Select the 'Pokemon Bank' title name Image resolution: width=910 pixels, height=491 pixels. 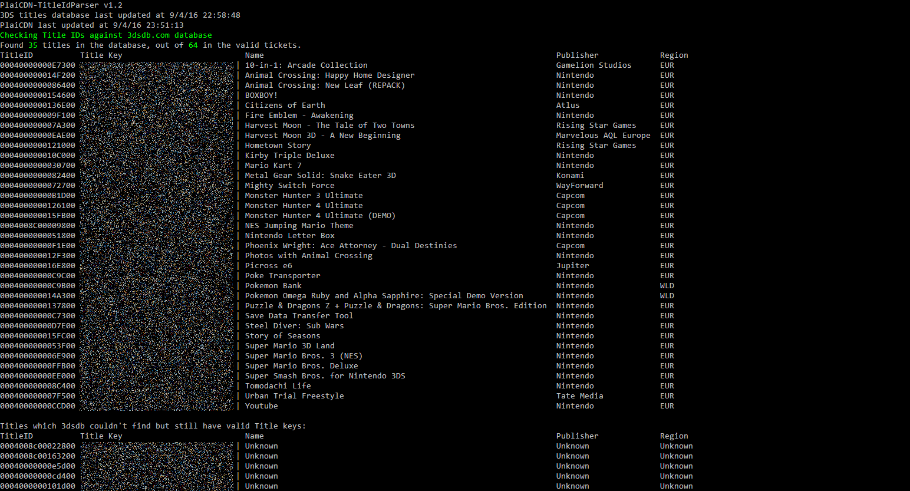[x=273, y=286]
